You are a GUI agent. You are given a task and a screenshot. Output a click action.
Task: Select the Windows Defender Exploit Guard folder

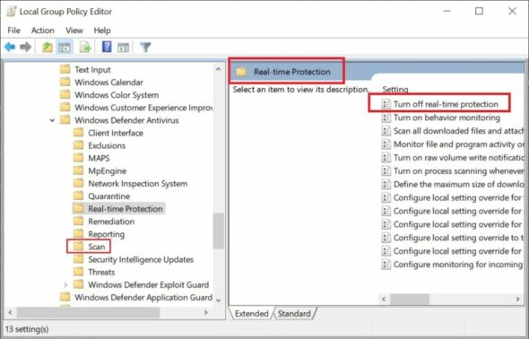142,285
